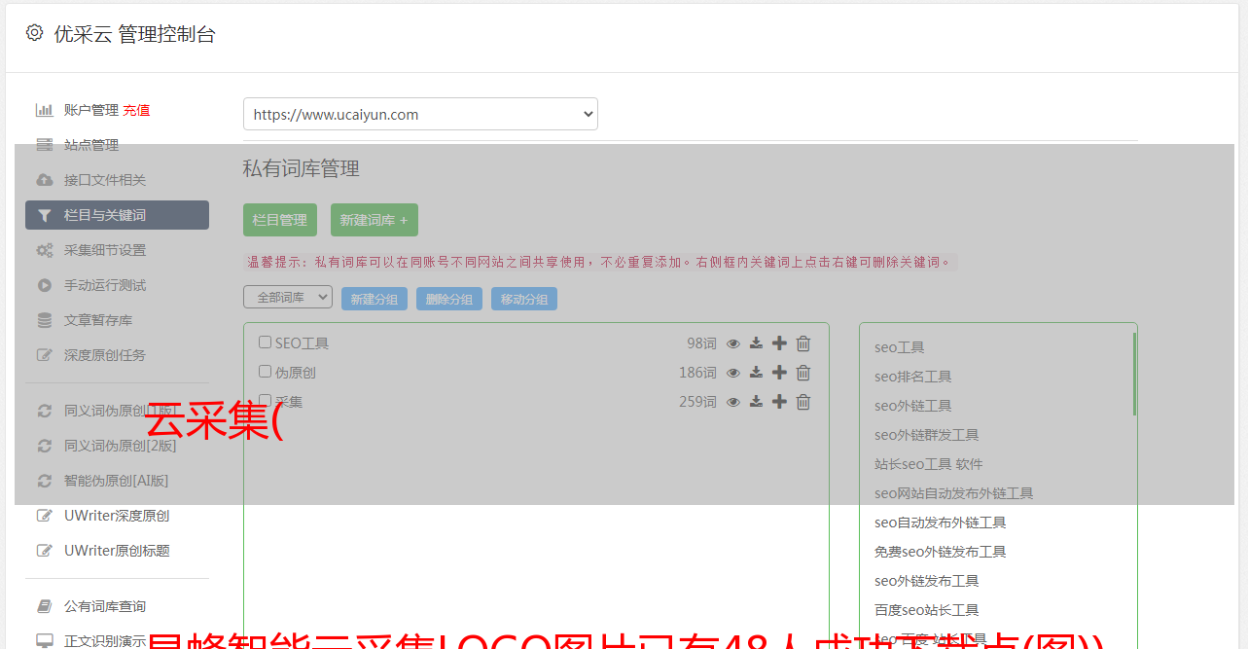Open the site URL dropdown

tap(420, 114)
